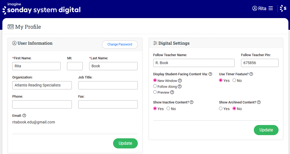
Task: Click the empty Job Title field
Action: click(108, 85)
